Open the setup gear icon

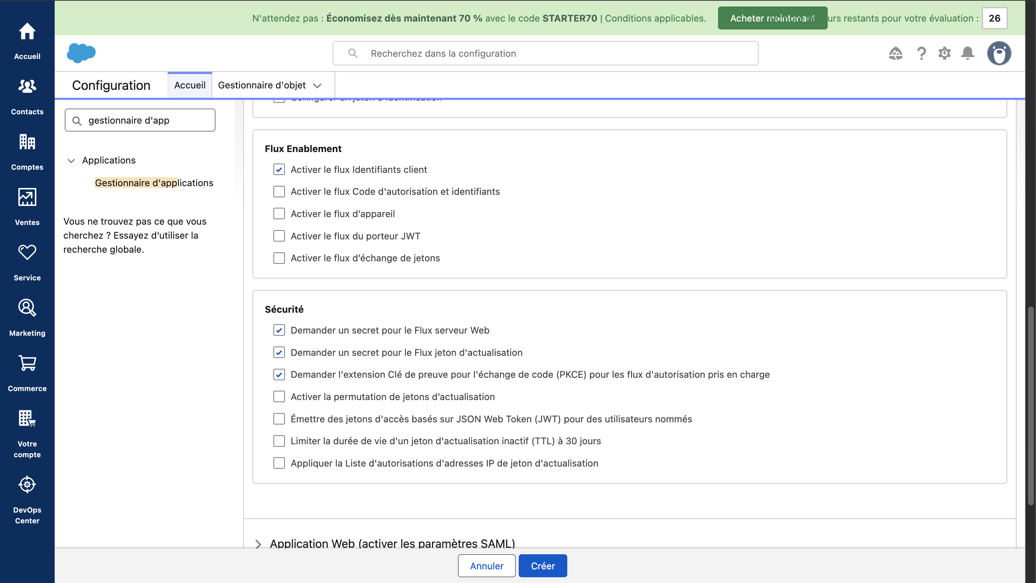point(944,53)
